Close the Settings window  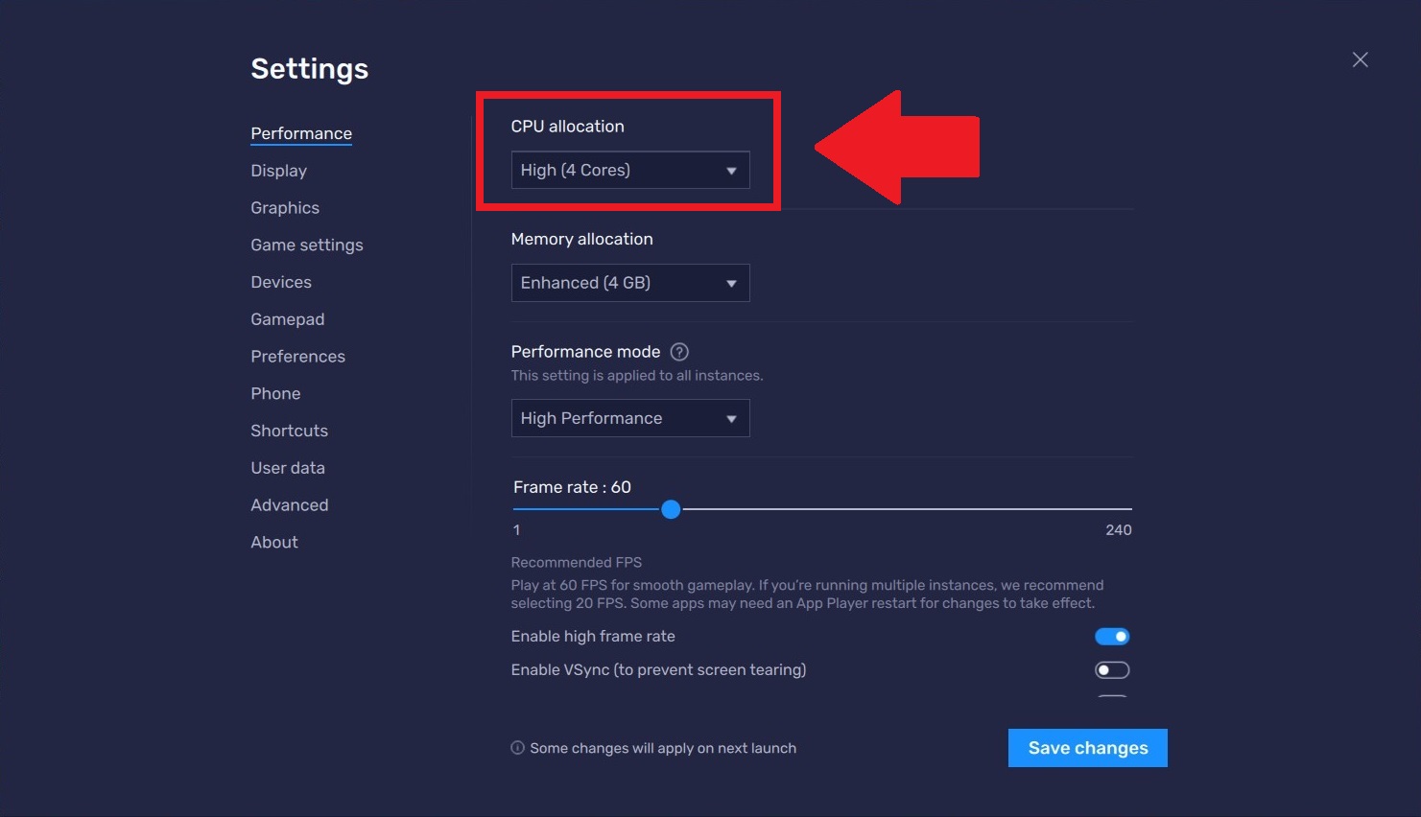pyautogui.click(x=1360, y=59)
